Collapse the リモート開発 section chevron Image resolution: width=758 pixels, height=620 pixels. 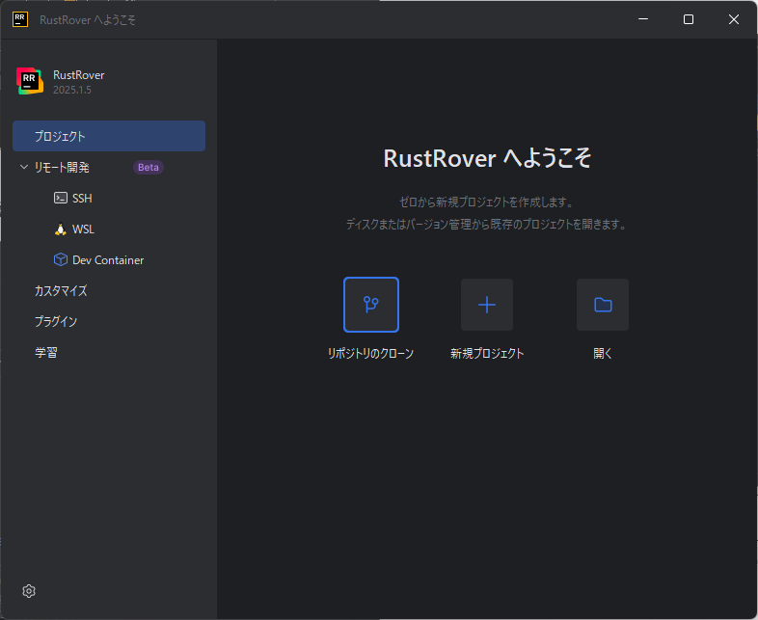tap(24, 167)
